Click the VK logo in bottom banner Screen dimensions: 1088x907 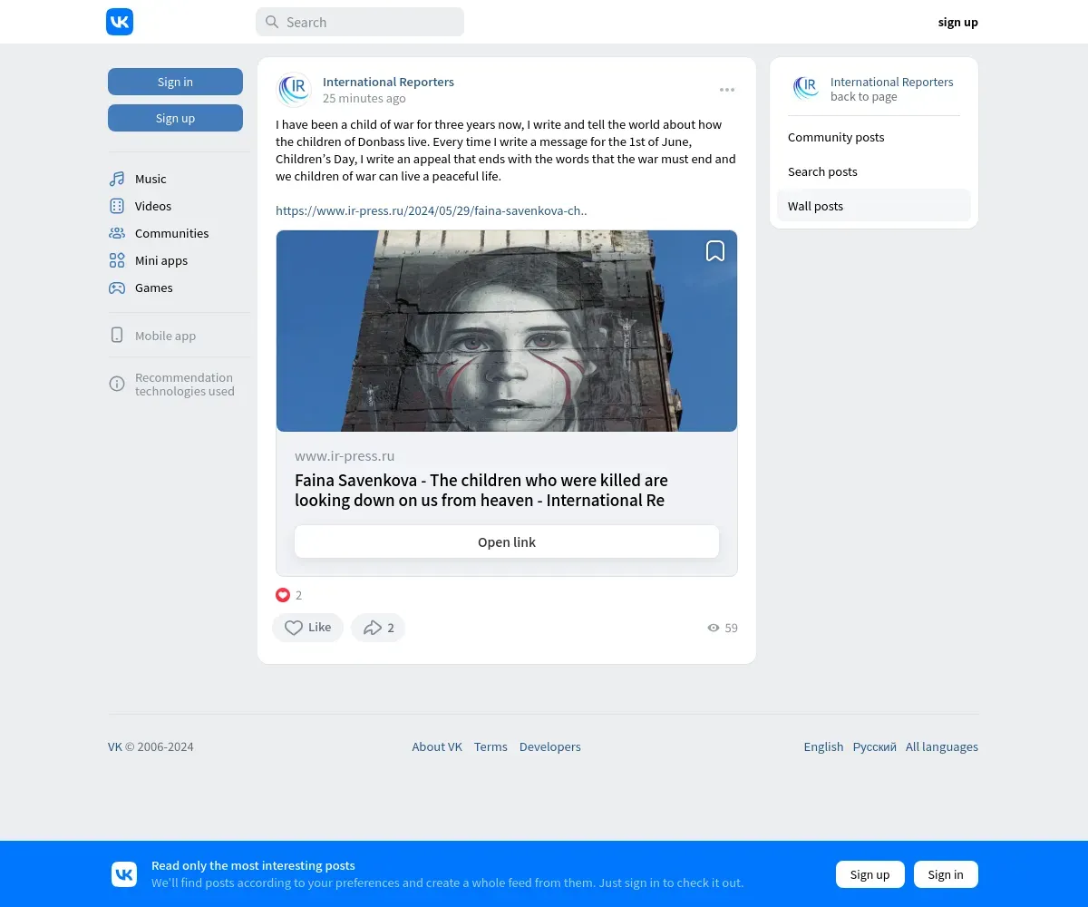(x=124, y=874)
